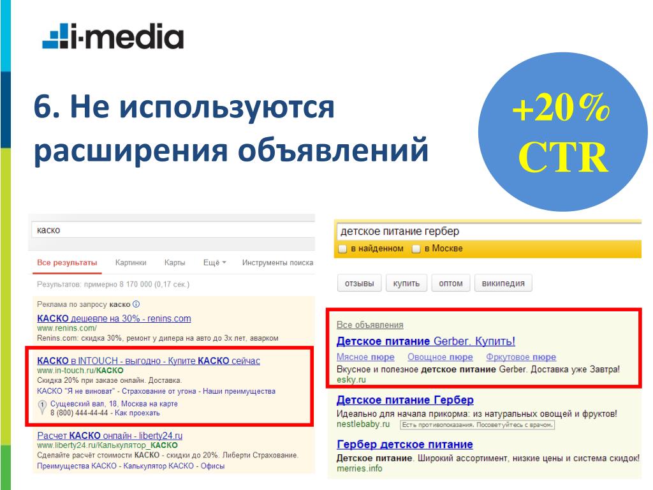The height and width of the screenshot is (490, 653).
Task: Click the 'оптом' suggestion button
Action: (451, 283)
